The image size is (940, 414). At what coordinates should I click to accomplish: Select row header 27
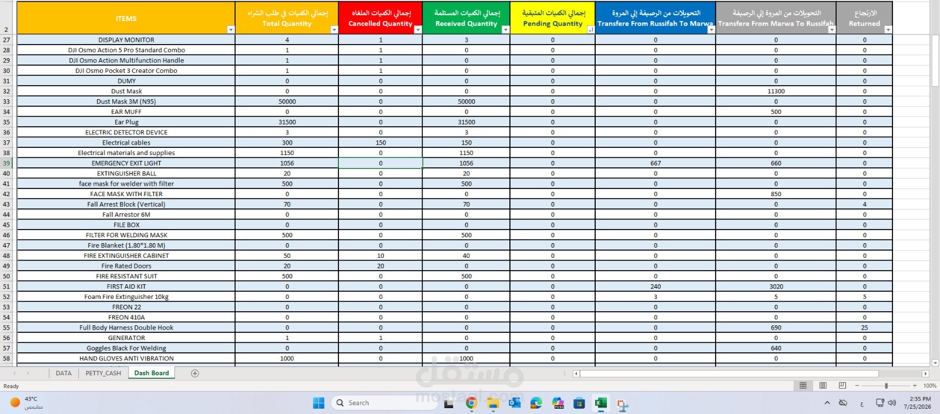click(x=6, y=40)
